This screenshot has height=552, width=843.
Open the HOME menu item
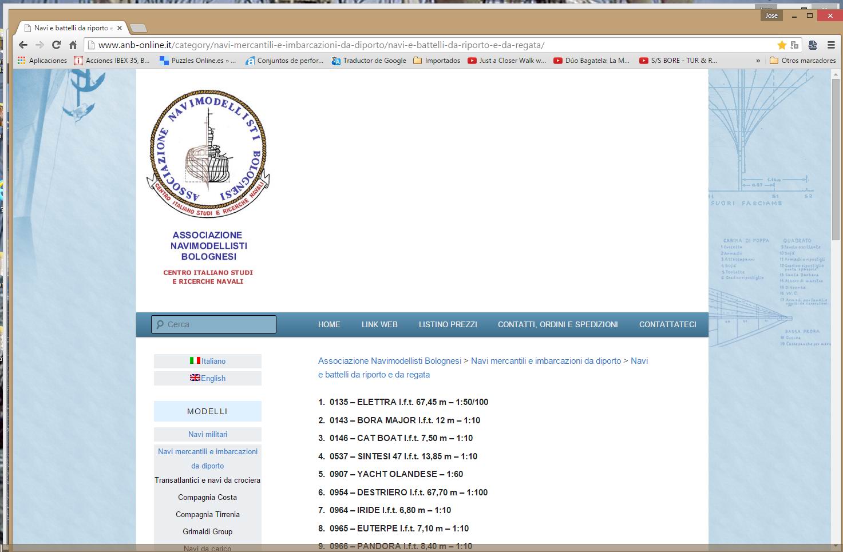pyautogui.click(x=329, y=324)
